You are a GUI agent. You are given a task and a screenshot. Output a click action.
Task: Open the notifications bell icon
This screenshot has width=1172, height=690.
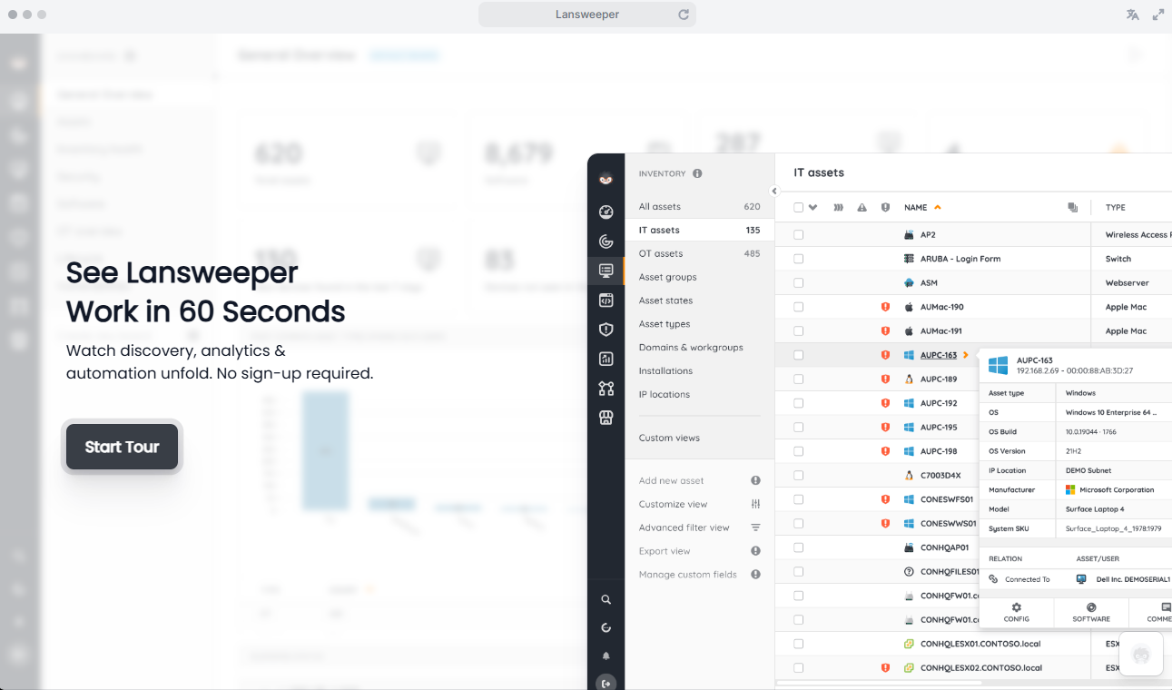pos(606,655)
